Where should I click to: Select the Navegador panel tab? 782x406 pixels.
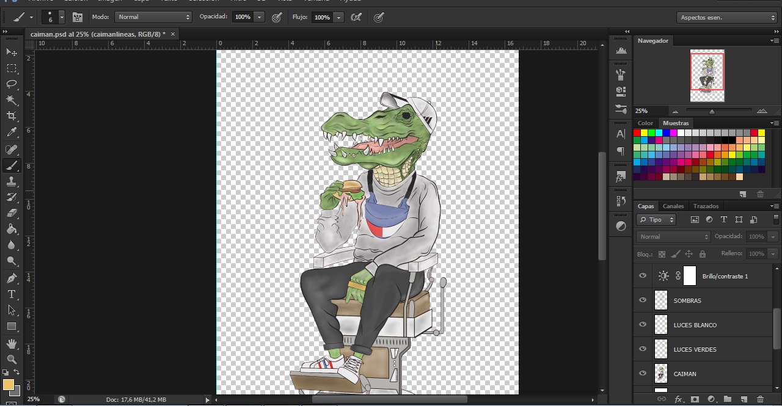[653, 40]
